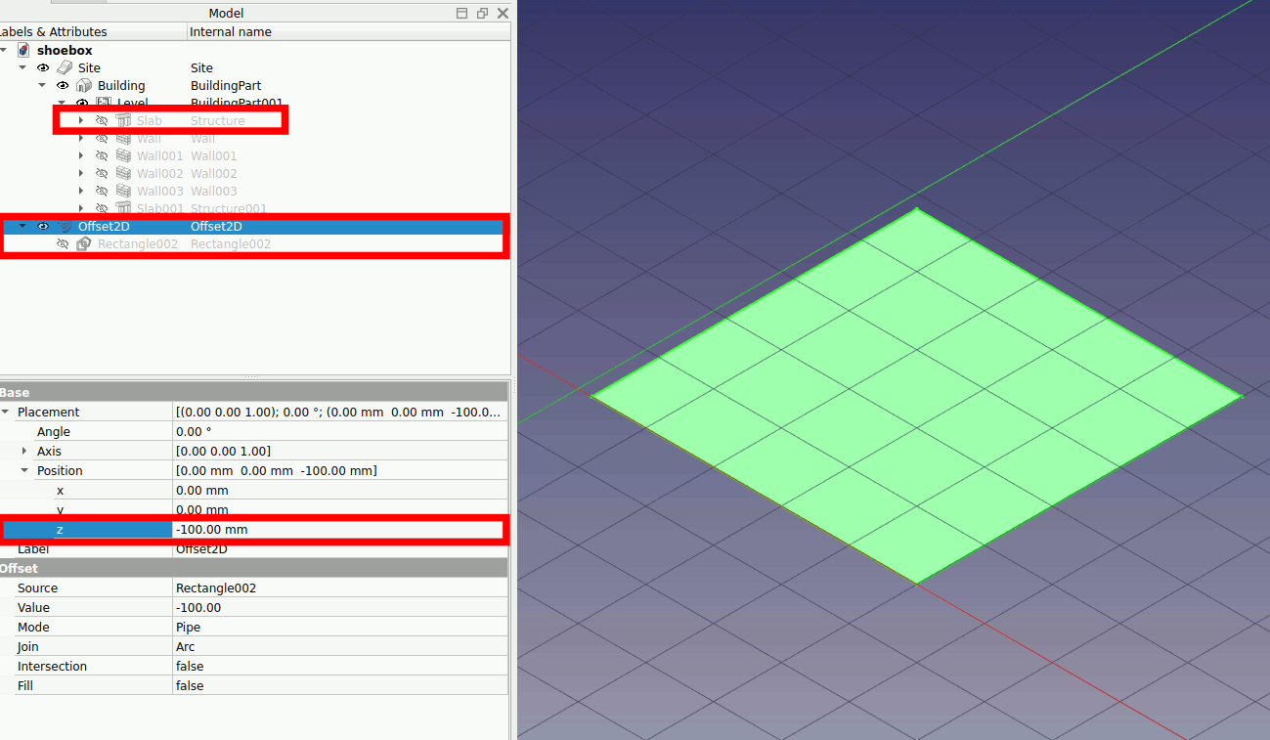
Task: Click the Internal name column header
Action: [231, 32]
